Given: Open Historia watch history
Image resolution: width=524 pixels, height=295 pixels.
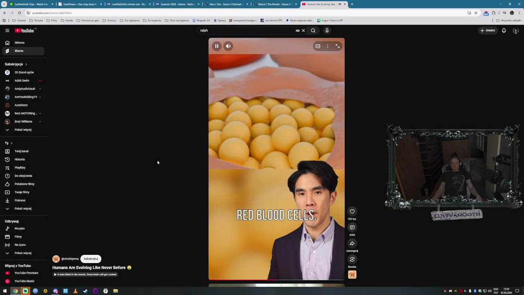Looking at the screenshot, I should pyautogui.click(x=23, y=159).
